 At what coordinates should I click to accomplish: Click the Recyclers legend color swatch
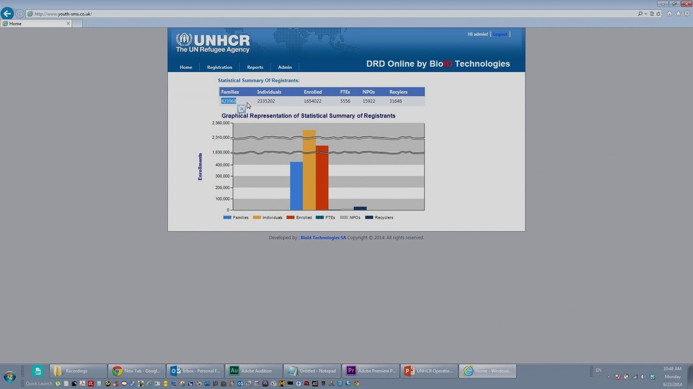(369, 218)
